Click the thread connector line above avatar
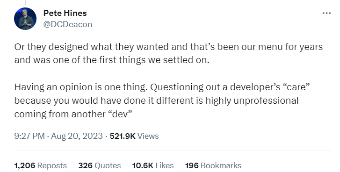 (25, 2)
